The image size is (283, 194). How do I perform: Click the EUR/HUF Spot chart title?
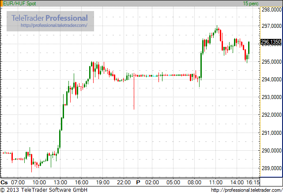(x=19, y=4)
